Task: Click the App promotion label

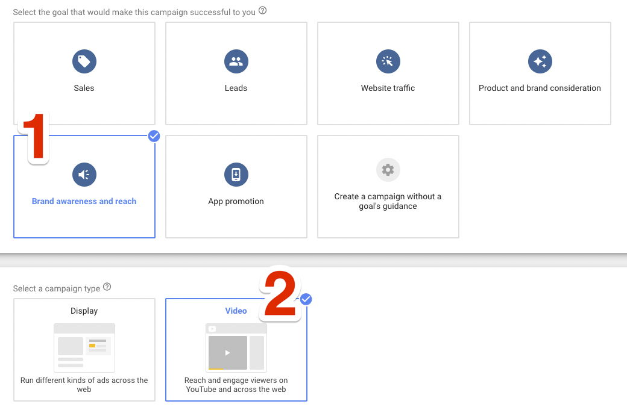Action: (x=236, y=202)
